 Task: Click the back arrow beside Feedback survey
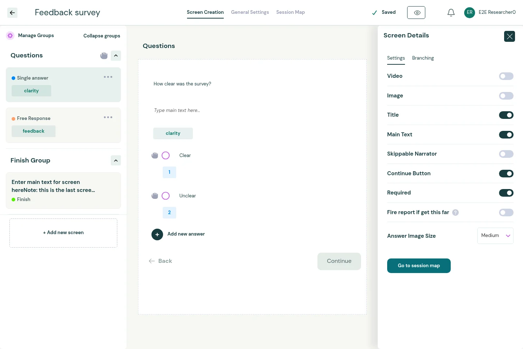tap(12, 13)
